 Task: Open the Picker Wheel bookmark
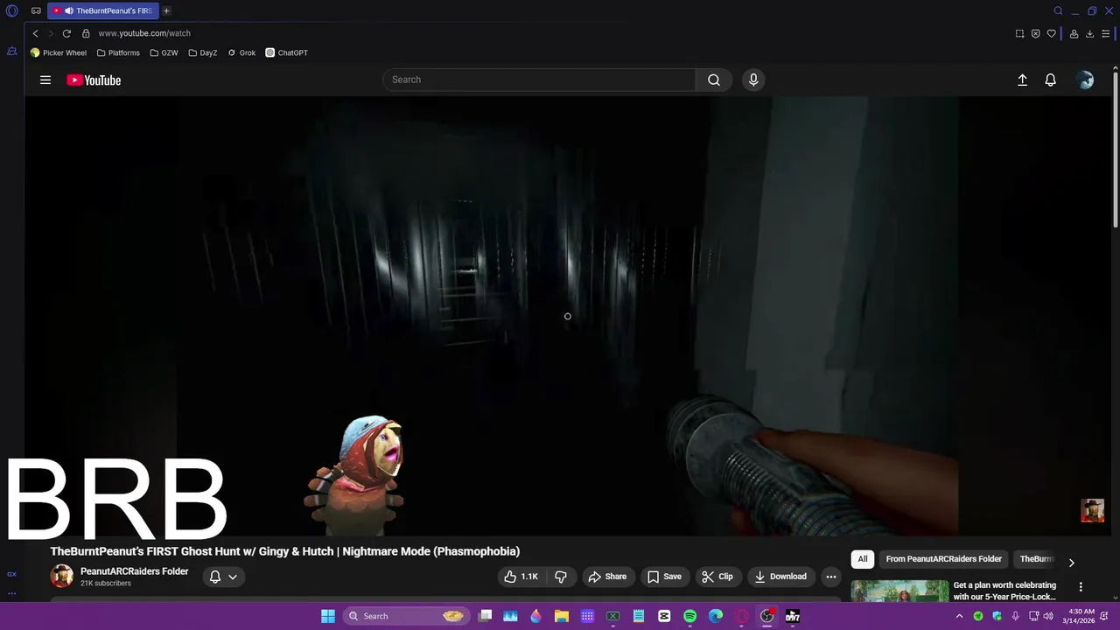[x=59, y=52]
